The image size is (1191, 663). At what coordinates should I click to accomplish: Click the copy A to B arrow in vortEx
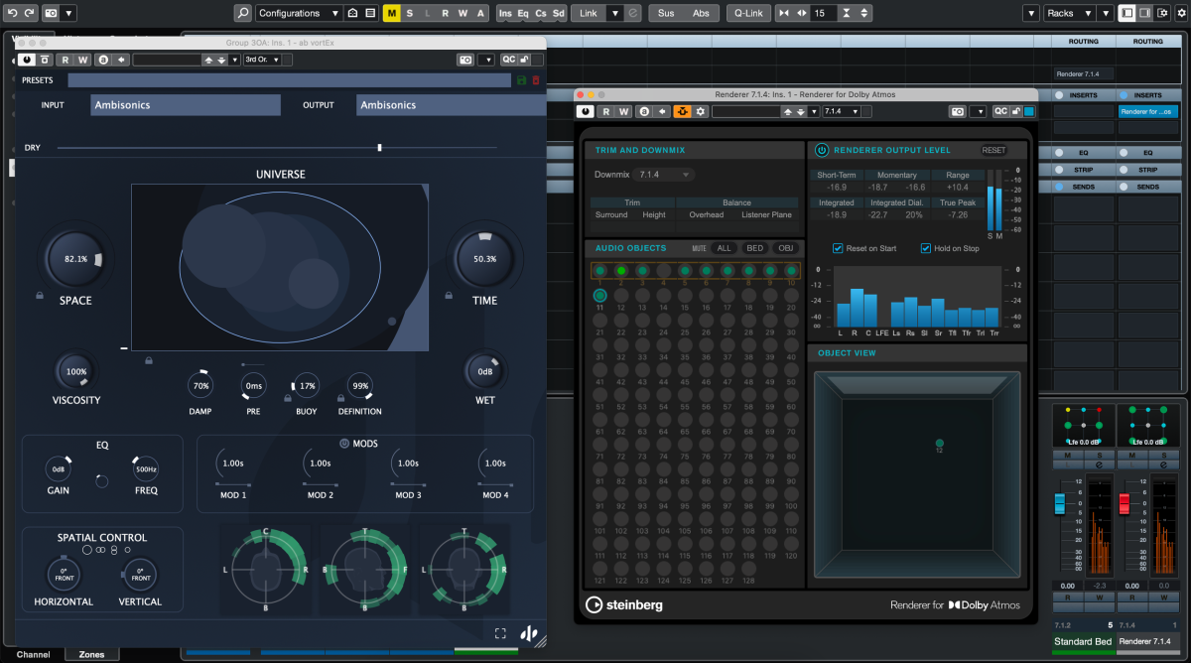click(121, 60)
